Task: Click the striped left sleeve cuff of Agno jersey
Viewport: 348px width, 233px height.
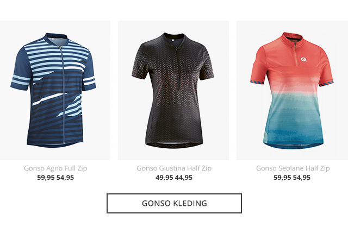Action: pyautogui.click(x=20, y=81)
